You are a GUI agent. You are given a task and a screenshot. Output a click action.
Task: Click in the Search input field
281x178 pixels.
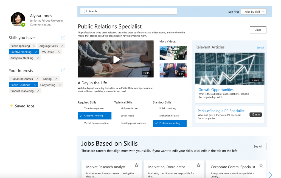click(x=129, y=12)
